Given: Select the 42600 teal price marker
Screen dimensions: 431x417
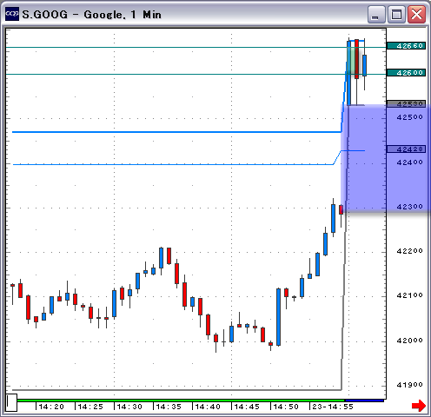Looking at the screenshot, I should click(x=406, y=73).
